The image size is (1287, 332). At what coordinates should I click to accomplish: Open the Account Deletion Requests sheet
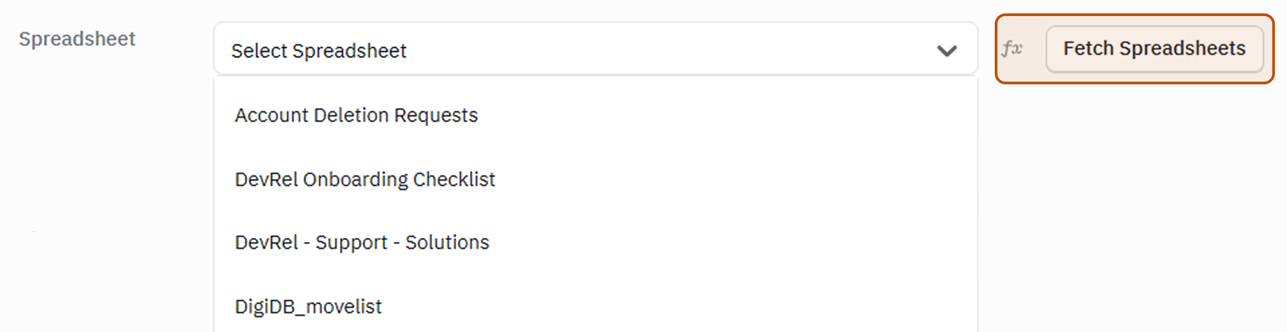pos(356,115)
